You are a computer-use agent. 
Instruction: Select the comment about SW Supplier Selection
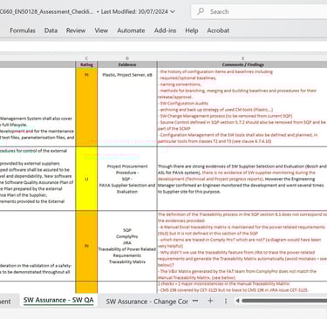242,179
